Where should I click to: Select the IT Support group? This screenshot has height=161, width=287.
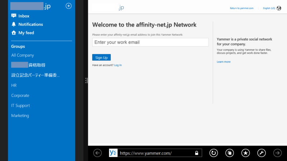click(20, 106)
